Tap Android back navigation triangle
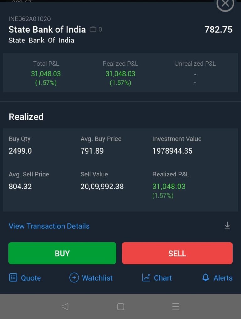 pos(65,306)
